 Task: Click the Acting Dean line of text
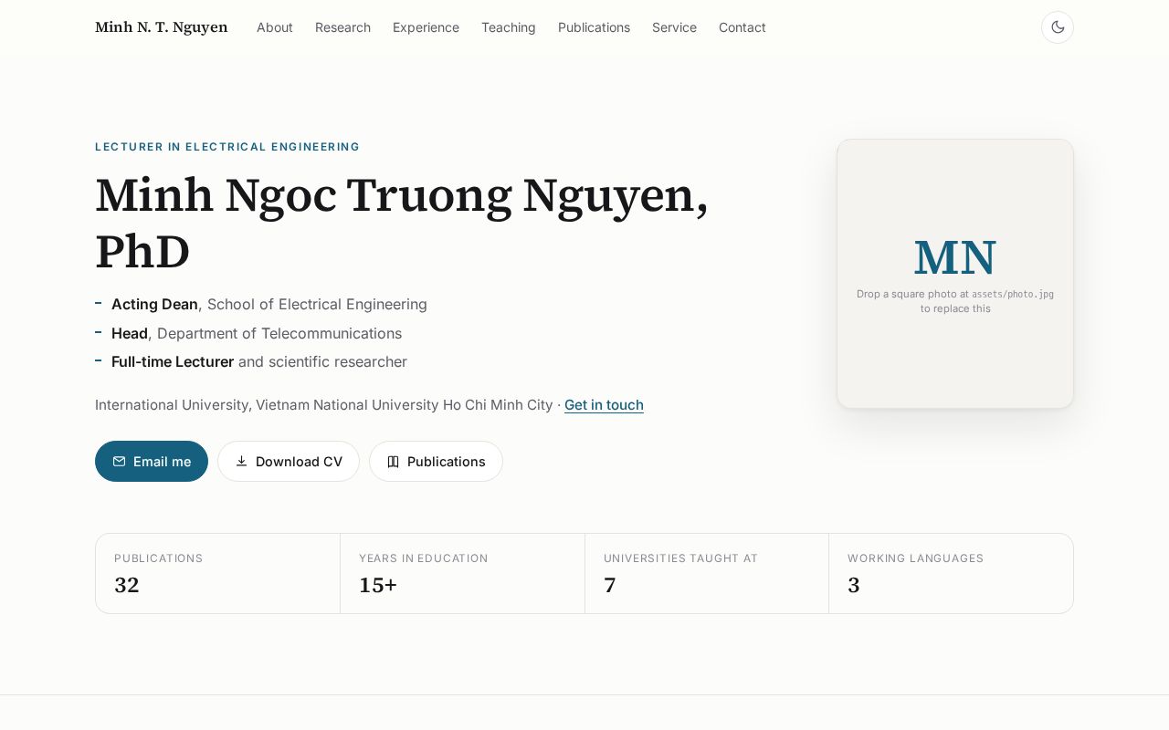(x=269, y=305)
